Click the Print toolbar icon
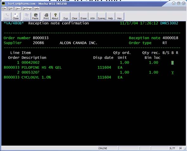This screenshot has height=151, width=187. [46, 16]
